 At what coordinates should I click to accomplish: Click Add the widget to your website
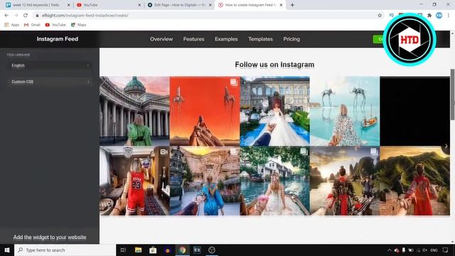coord(50,237)
